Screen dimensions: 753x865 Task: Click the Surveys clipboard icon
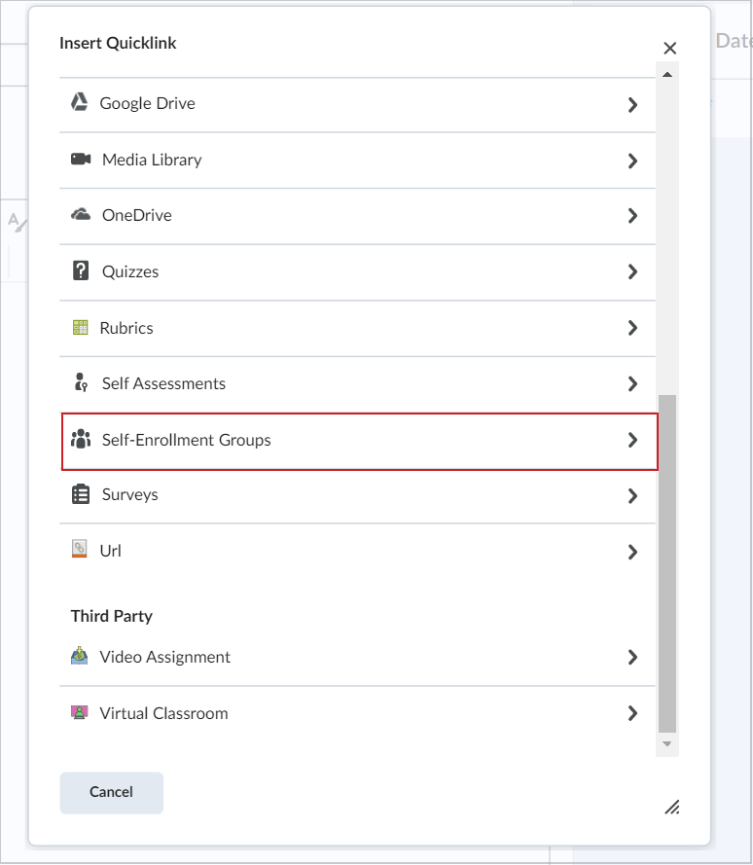[x=80, y=494]
